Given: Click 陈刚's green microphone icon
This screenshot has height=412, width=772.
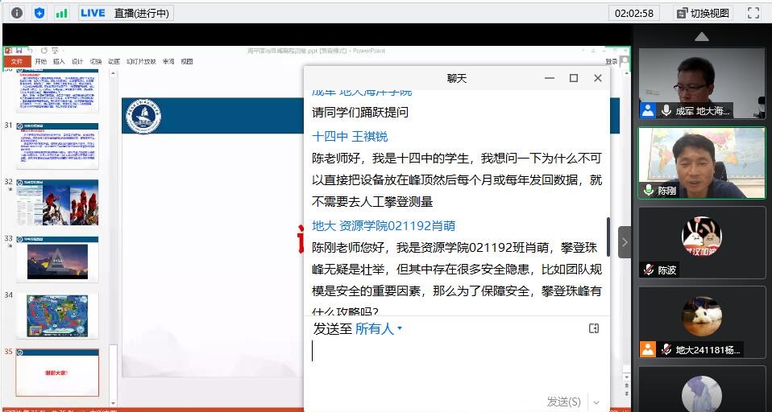Looking at the screenshot, I should click(648, 191).
